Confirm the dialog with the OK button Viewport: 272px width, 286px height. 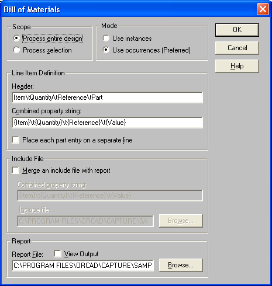(x=237, y=30)
